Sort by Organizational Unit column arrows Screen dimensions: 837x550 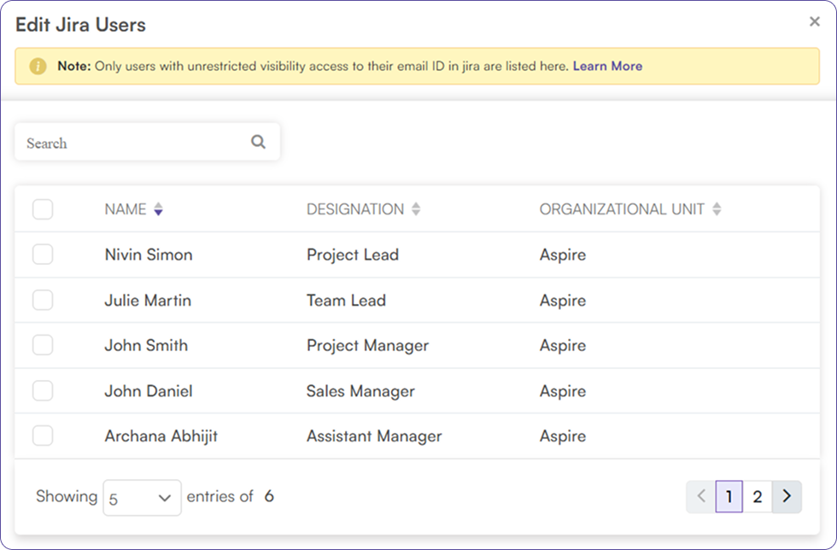(717, 209)
